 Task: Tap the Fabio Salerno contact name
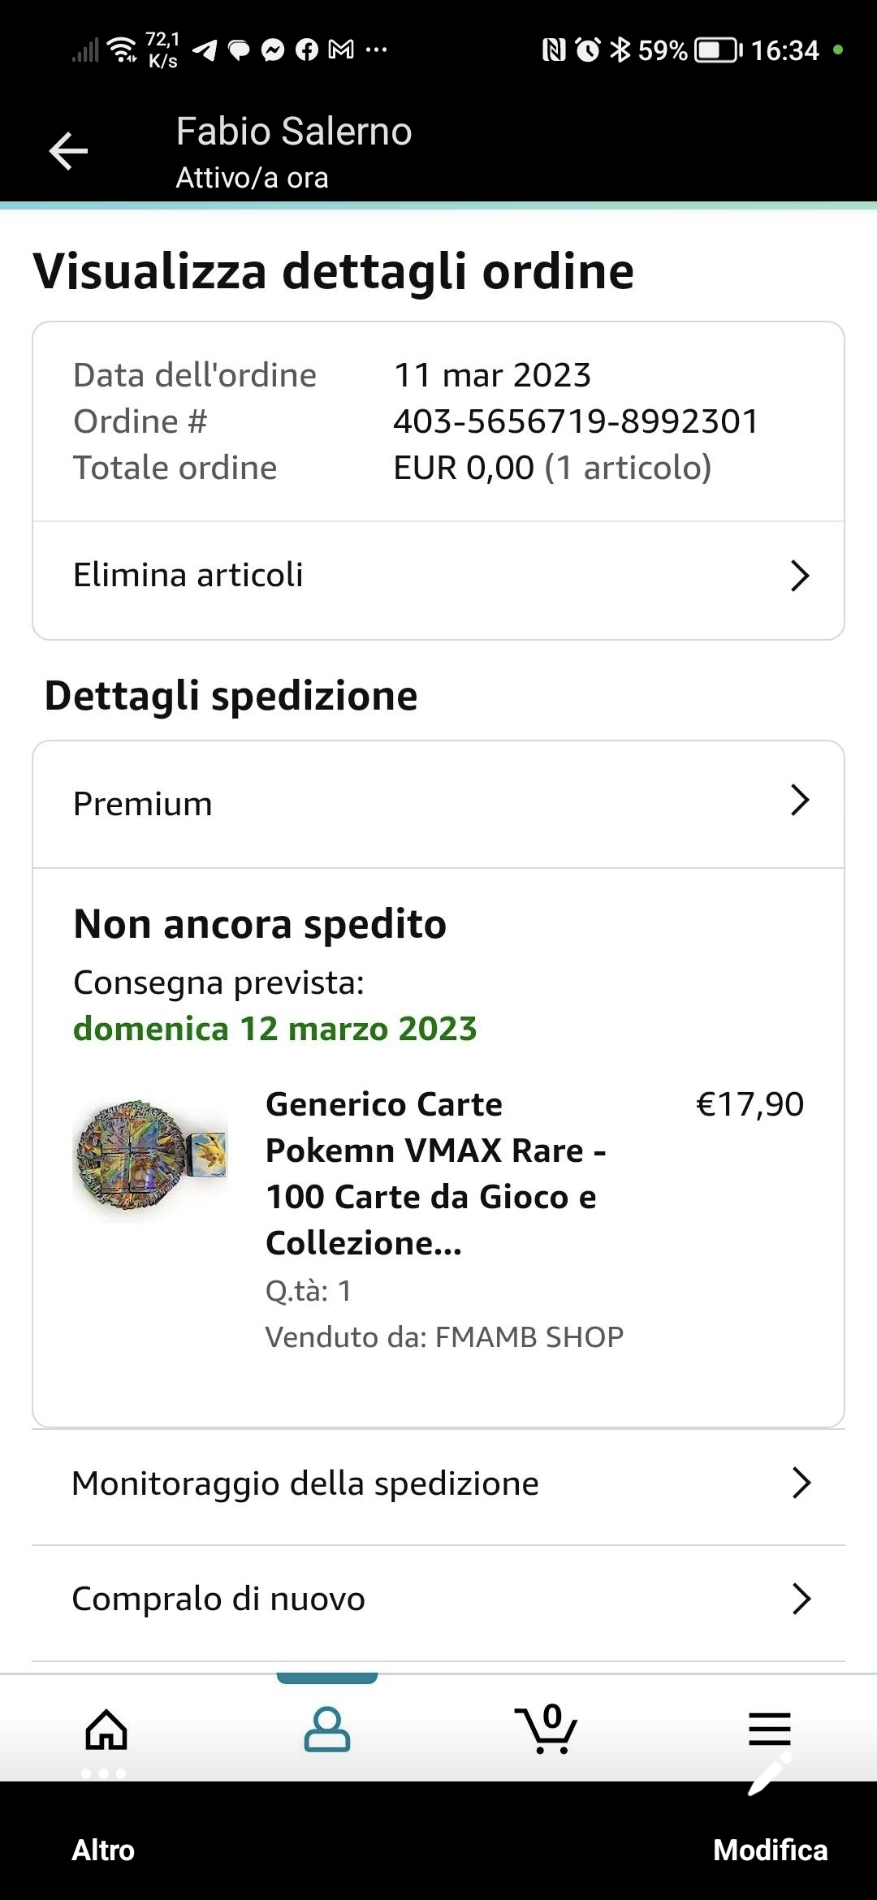pyautogui.click(x=294, y=132)
